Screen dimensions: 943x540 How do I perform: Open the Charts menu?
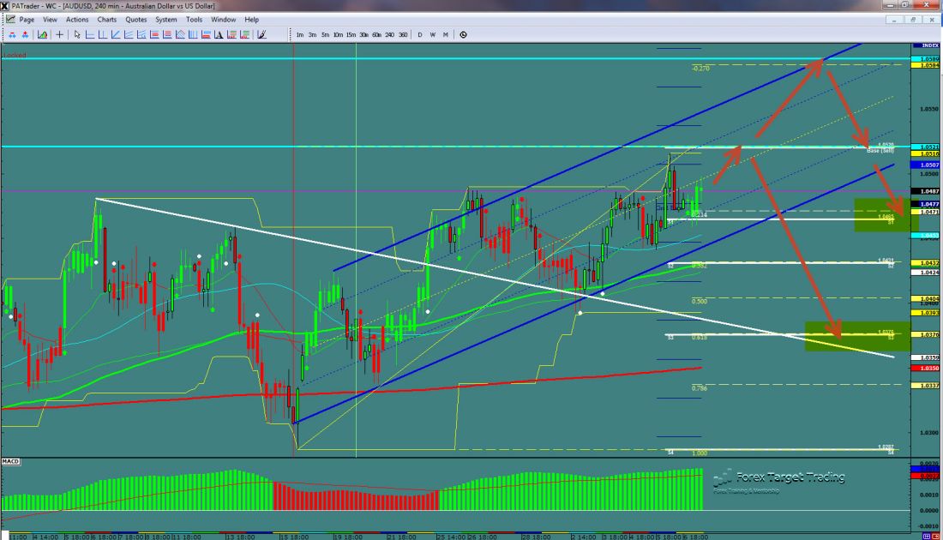coord(106,19)
